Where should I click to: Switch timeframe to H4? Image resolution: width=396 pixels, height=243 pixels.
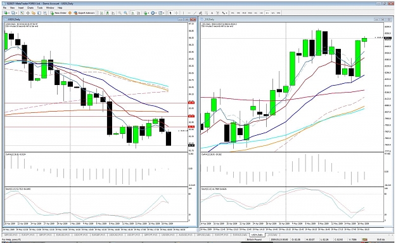point(261,13)
